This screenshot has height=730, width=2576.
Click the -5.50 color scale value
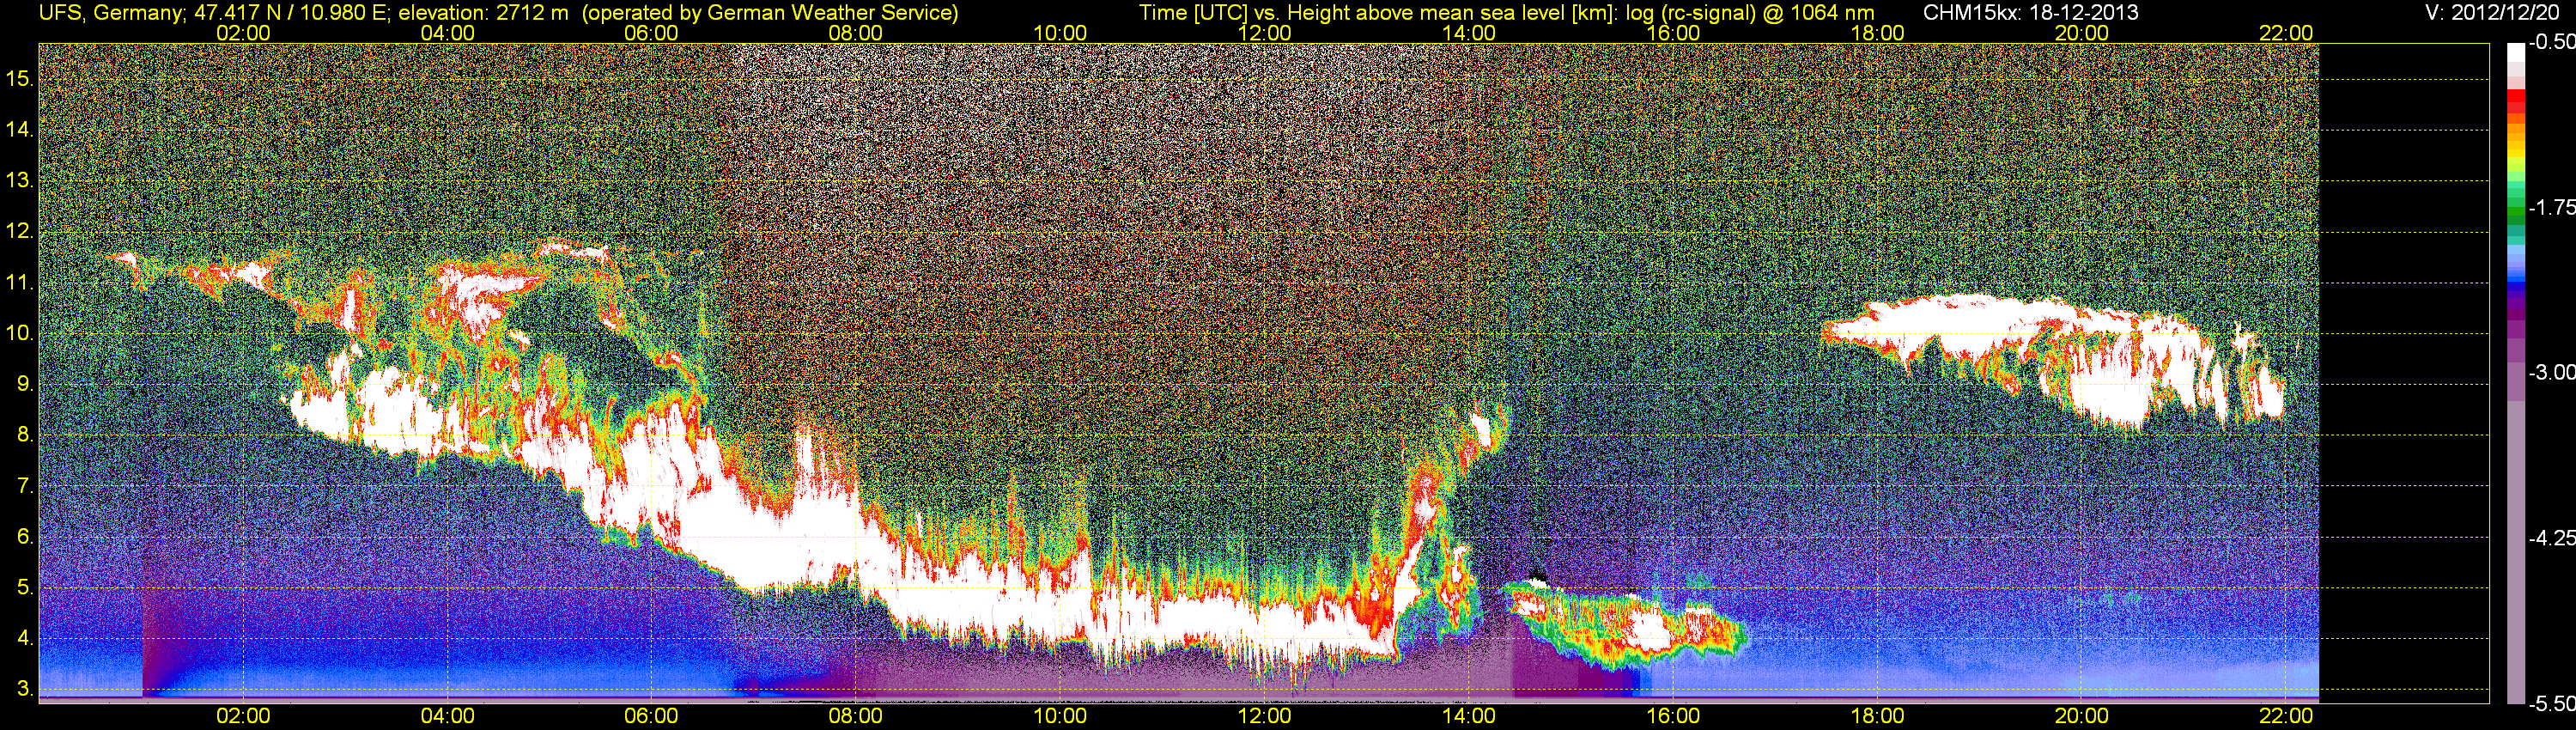[2551, 704]
